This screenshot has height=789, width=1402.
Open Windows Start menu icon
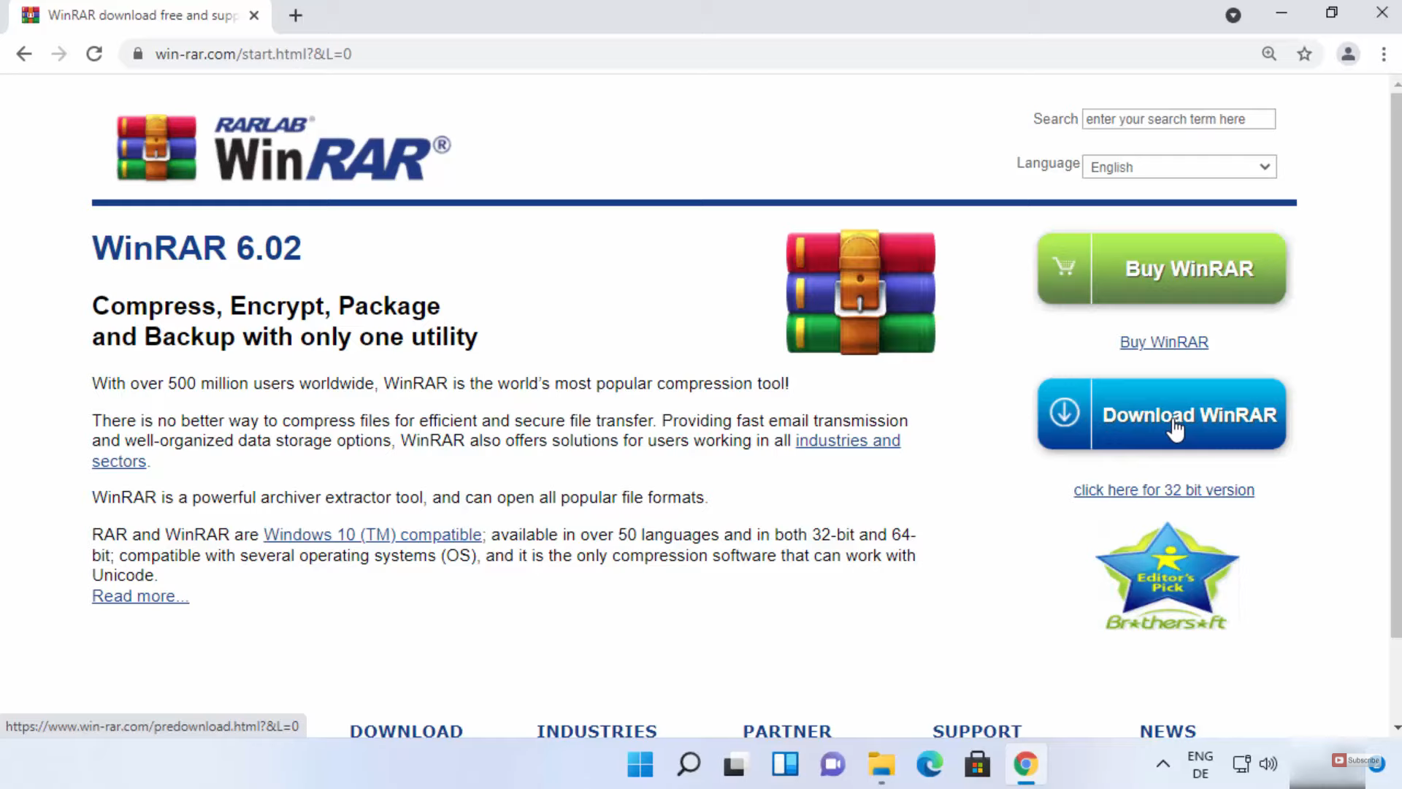[x=640, y=765]
